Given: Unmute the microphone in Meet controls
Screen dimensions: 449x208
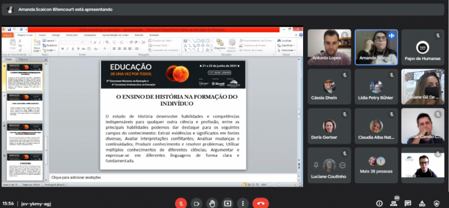Looking at the screenshot, I should click(181, 204).
